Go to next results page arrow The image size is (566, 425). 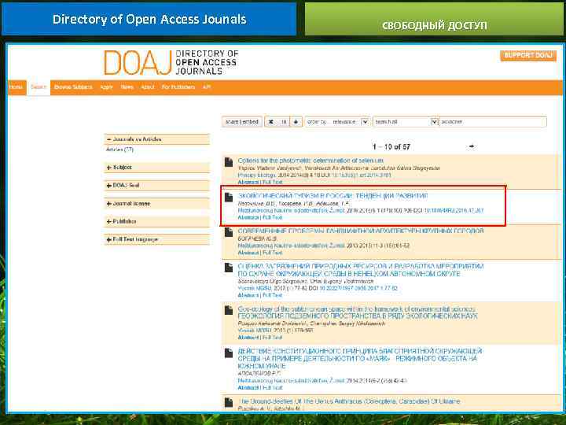471,146
